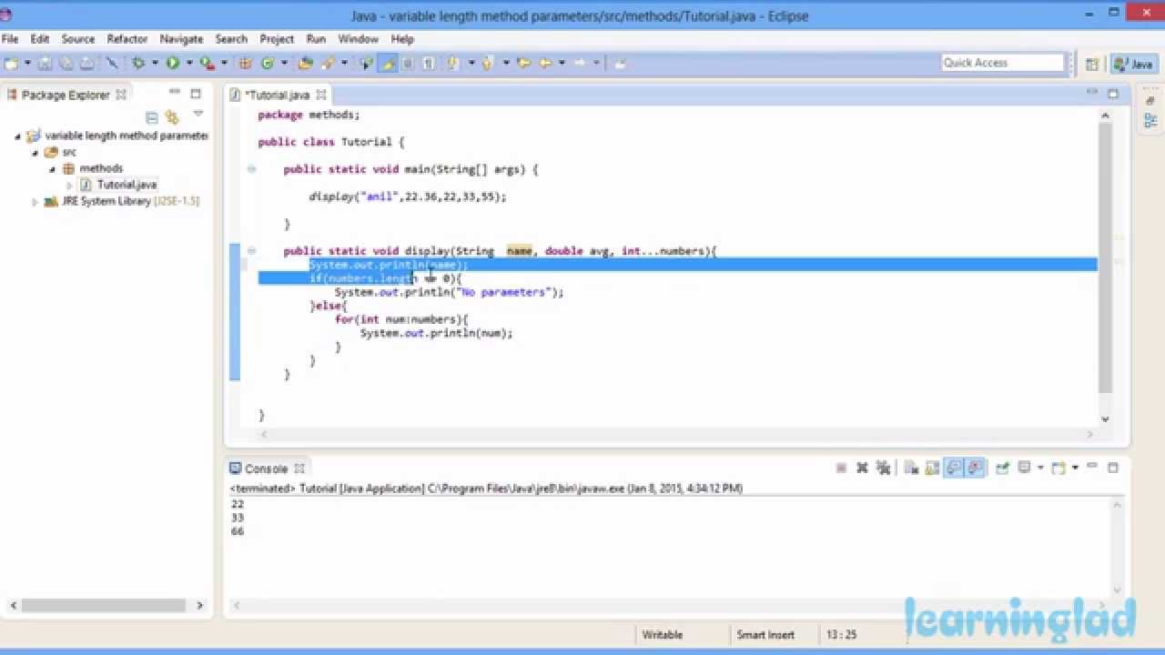Toggle Show Whitespace Characters button
Image resolution: width=1165 pixels, height=655 pixels.
pos(428,63)
